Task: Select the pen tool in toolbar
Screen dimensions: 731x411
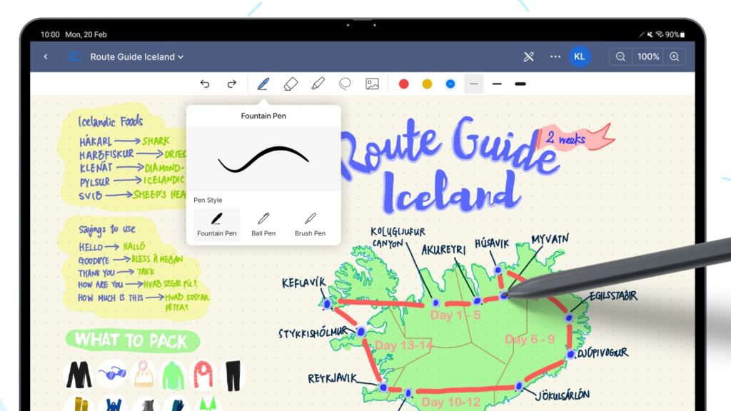Action: [263, 84]
